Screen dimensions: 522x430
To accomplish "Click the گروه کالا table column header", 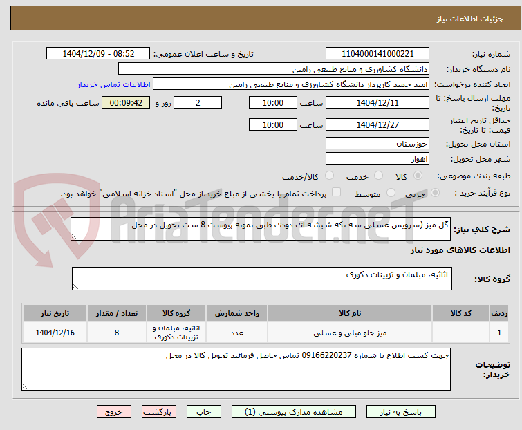I will [x=176, y=313].
